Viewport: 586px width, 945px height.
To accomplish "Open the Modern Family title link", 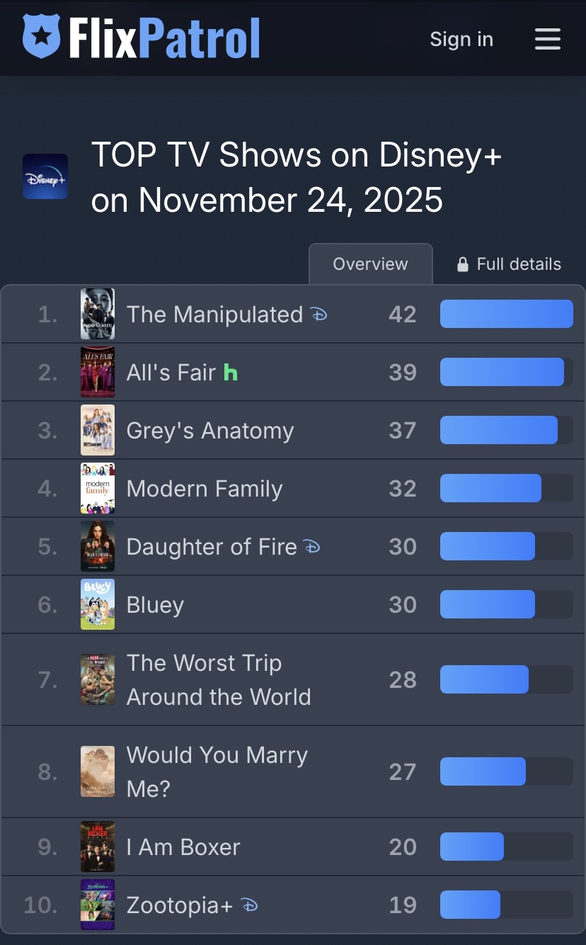I will pyautogui.click(x=204, y=489).
